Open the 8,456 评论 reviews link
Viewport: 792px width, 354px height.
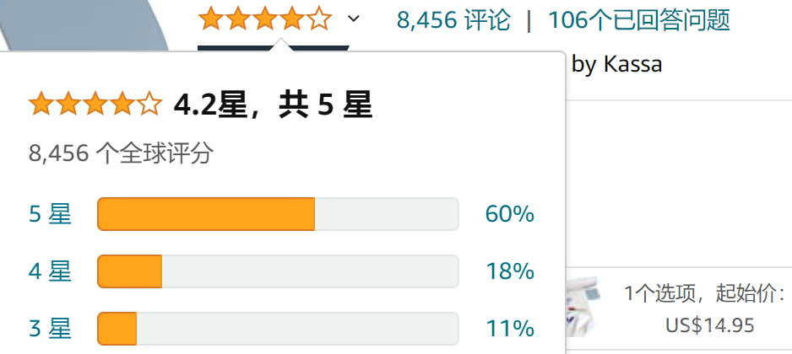tap(453, 19)
